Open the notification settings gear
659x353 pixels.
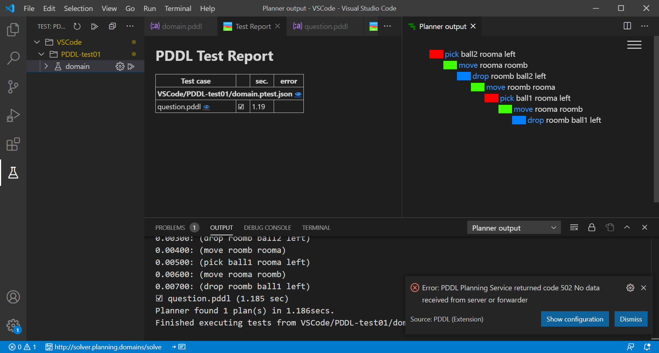tap(630, 288)
